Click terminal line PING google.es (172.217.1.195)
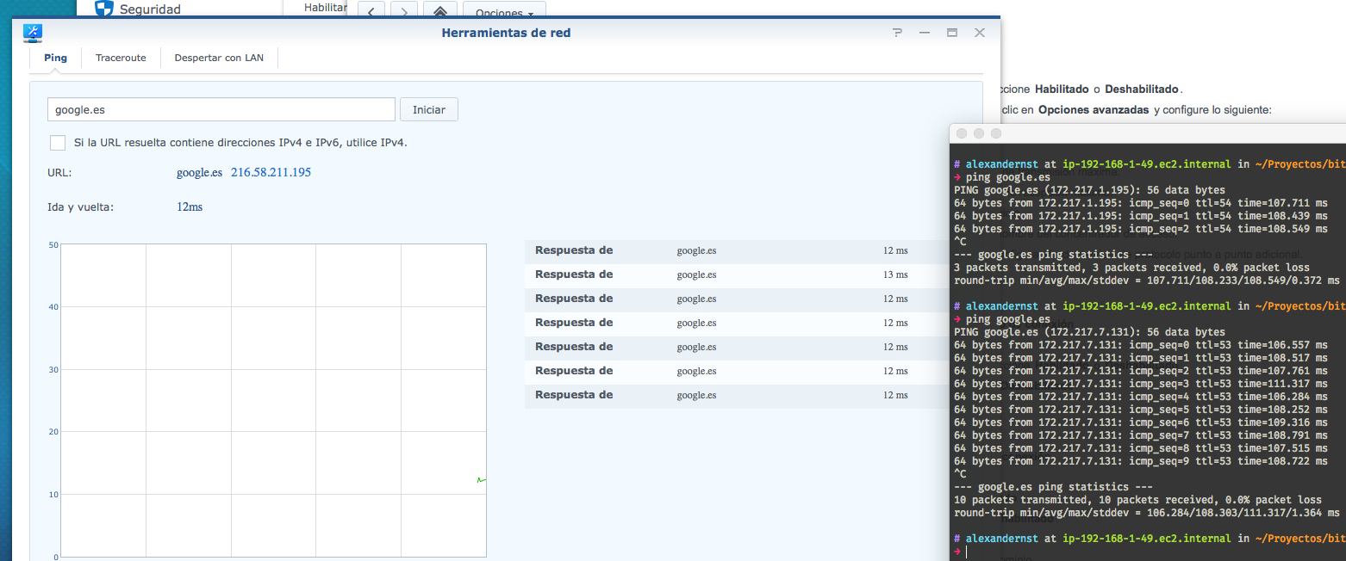1346x561 pixels. click(1089, 190)
